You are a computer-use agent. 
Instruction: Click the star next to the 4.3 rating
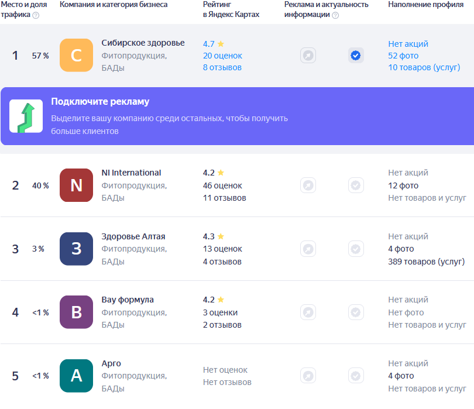click(x=221, y=236)
